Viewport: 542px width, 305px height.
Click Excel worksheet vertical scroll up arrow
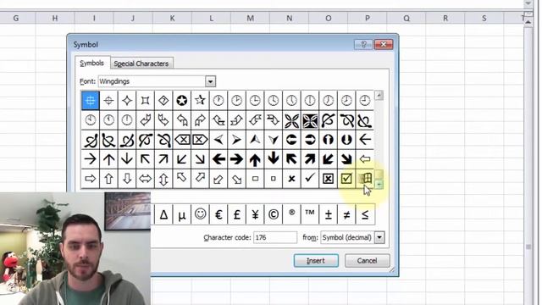(x=528, y=22)
